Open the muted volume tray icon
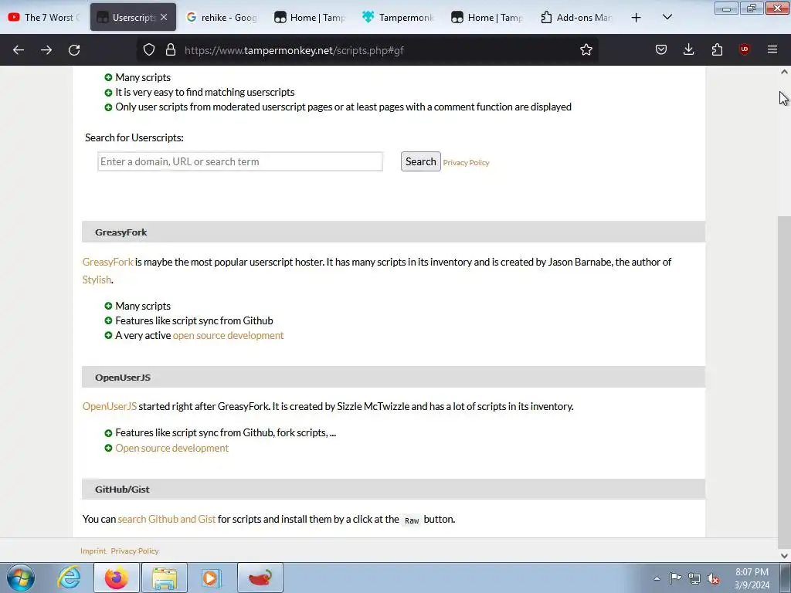Viewport: 791px width, 593px height. (x=713, y=578)
